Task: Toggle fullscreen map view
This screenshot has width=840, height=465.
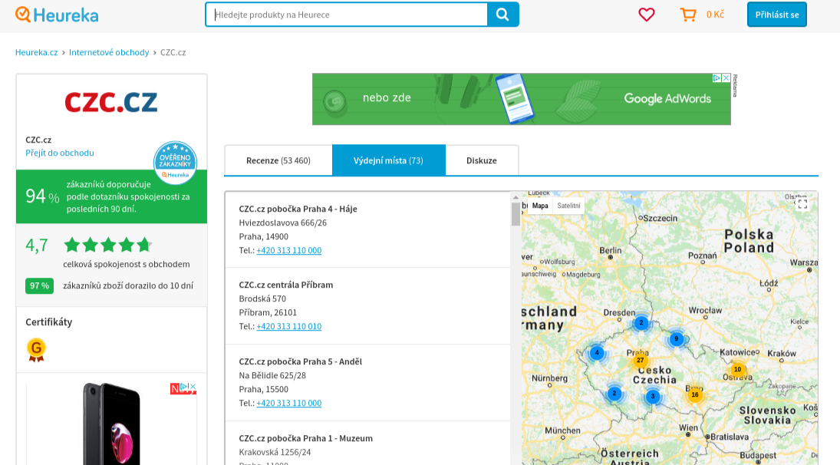Action: click(x=802, y=205)
